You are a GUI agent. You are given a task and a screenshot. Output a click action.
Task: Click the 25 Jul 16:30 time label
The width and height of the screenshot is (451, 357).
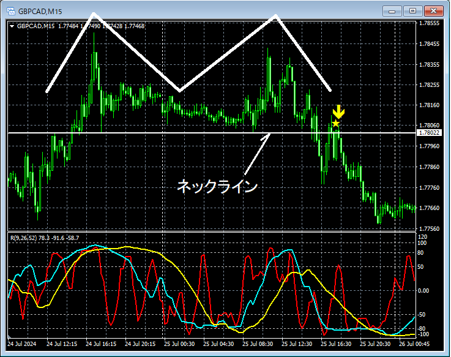(336, 344)
